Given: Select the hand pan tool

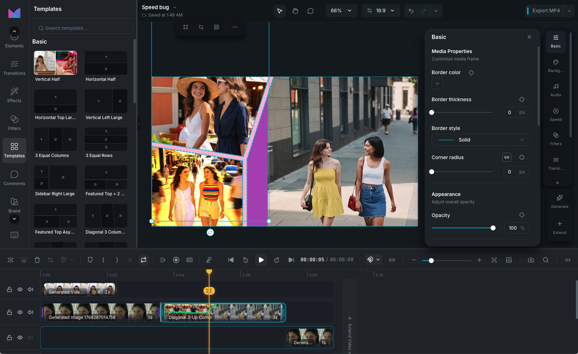Looking at the screenshot, I should click(295, 11).
